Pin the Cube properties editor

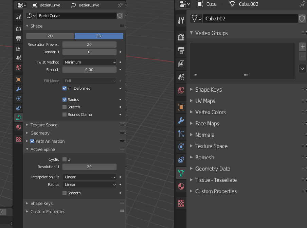click(x=303, y=4)
